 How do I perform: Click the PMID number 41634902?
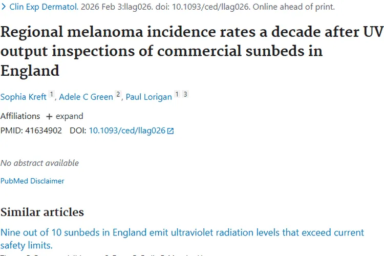pos(43,131)
